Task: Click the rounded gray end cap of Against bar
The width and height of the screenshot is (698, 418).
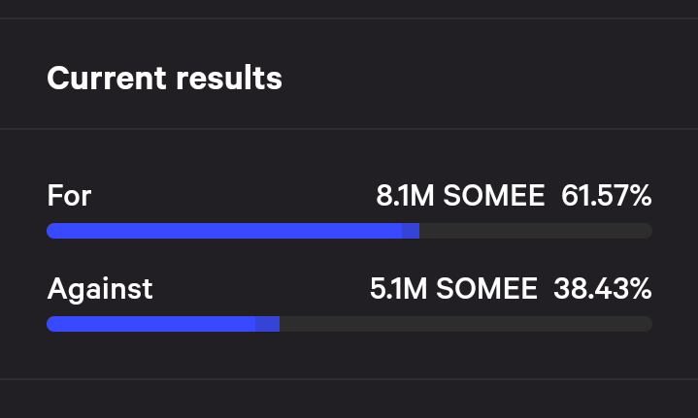Action: point(648,324)
